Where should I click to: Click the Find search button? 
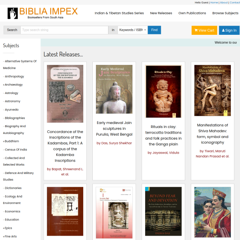154,30
